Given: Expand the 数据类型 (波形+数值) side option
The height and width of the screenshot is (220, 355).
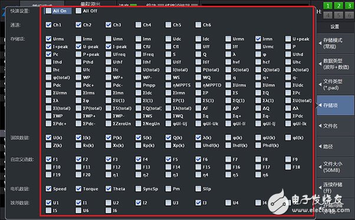Looking at the screenshot, I should click(336, 64).
